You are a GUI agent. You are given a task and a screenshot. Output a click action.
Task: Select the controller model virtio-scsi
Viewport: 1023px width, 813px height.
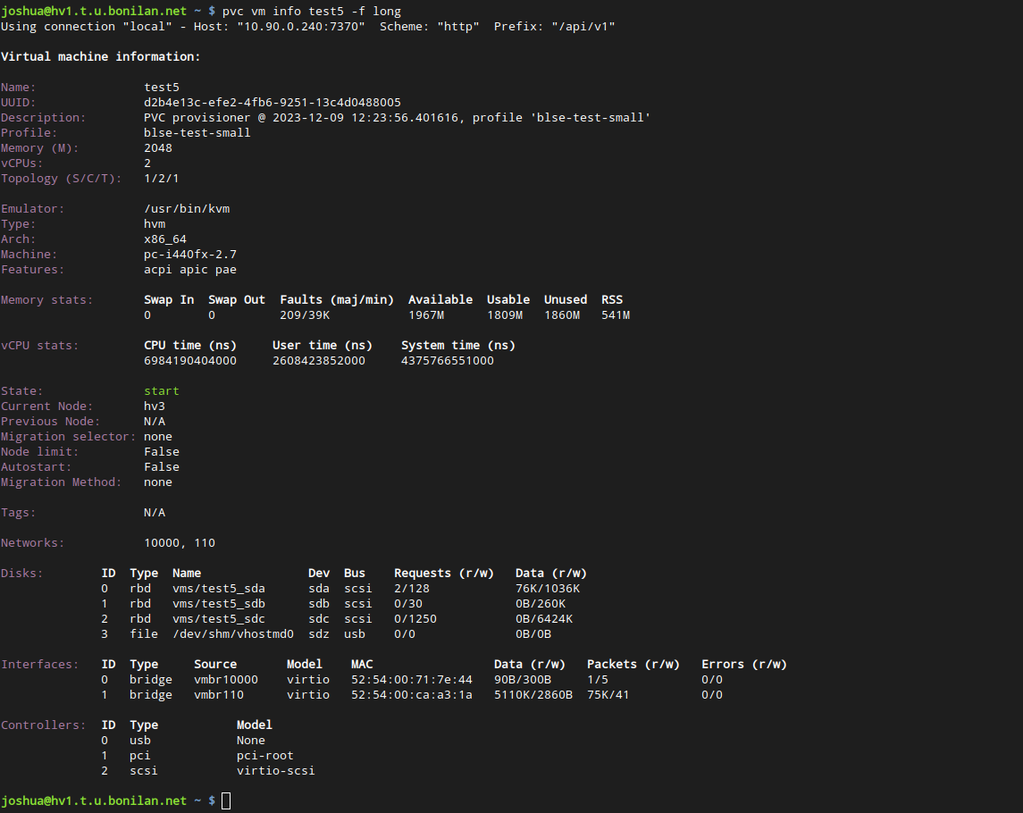tap(275, 770)
